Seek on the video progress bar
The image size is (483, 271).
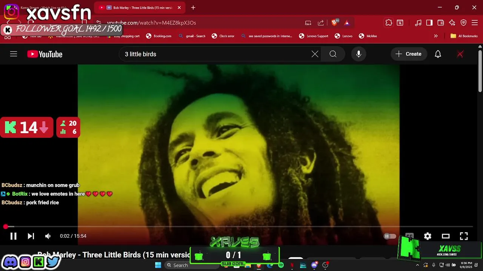[239, 227]
